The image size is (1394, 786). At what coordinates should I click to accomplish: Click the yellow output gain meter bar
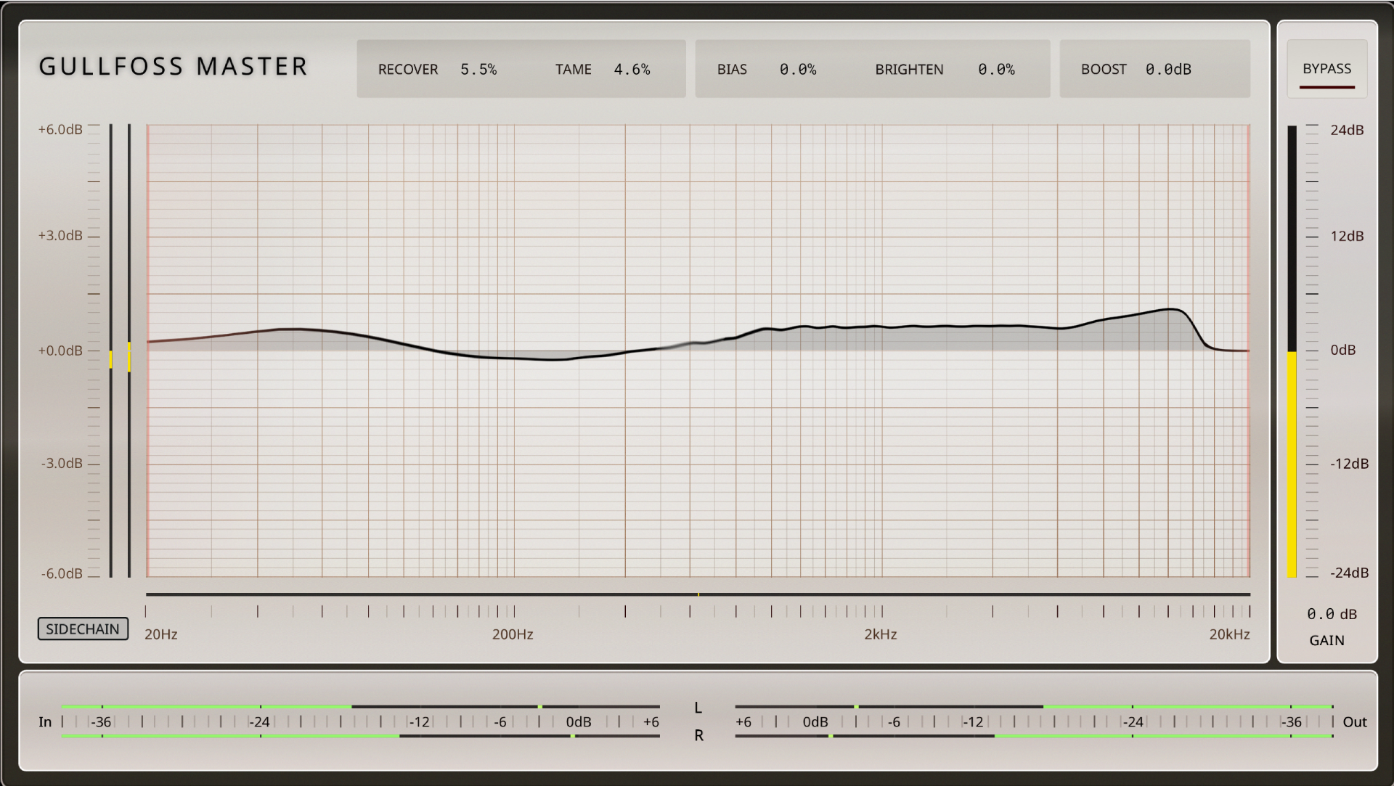pyautogui.click(x=1292, y=464)
